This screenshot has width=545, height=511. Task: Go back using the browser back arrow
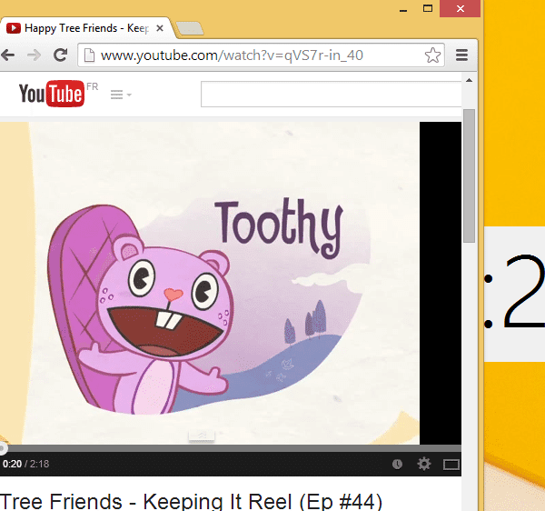(7, 55)
